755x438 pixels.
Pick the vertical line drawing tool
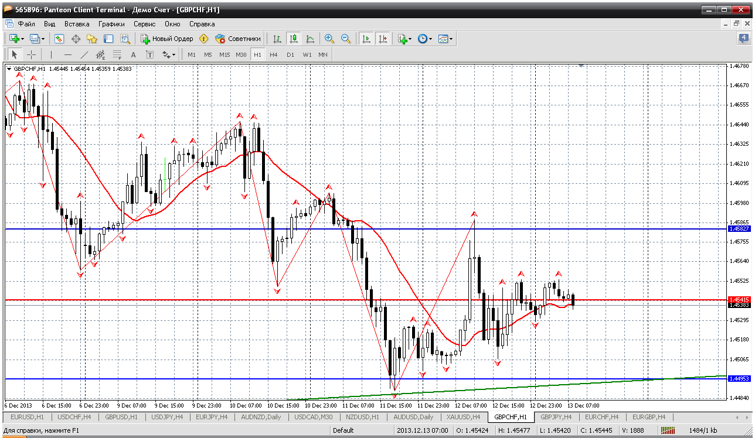pos(51,54)
